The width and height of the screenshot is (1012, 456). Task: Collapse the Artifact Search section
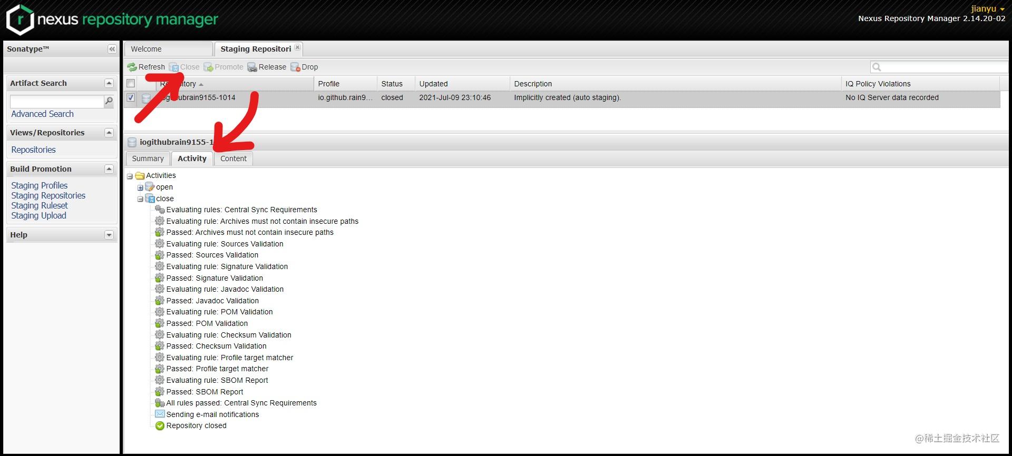click(109, 83)
